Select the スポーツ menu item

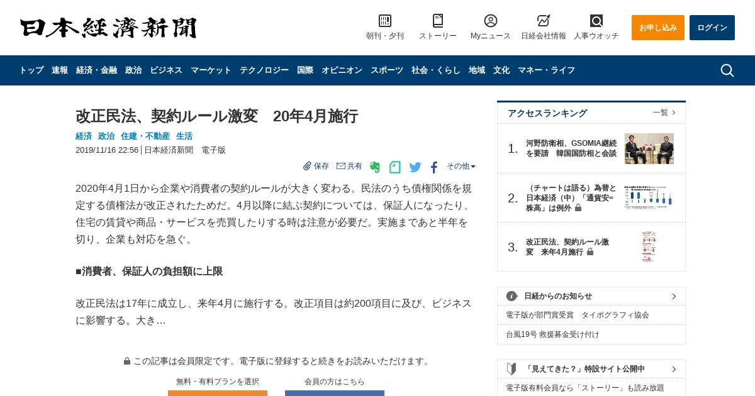[387, 70]
